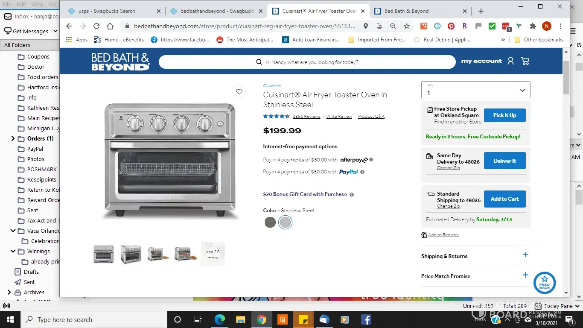Open Facebook from the Windows taskbar
This screenshot has width=583, height=328.
click(366, 319)
